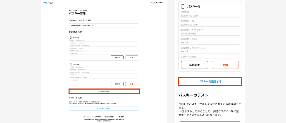Click the large phone icon in mobile passkey card
This screenshot has height=123, width=286.
(183, 7)
